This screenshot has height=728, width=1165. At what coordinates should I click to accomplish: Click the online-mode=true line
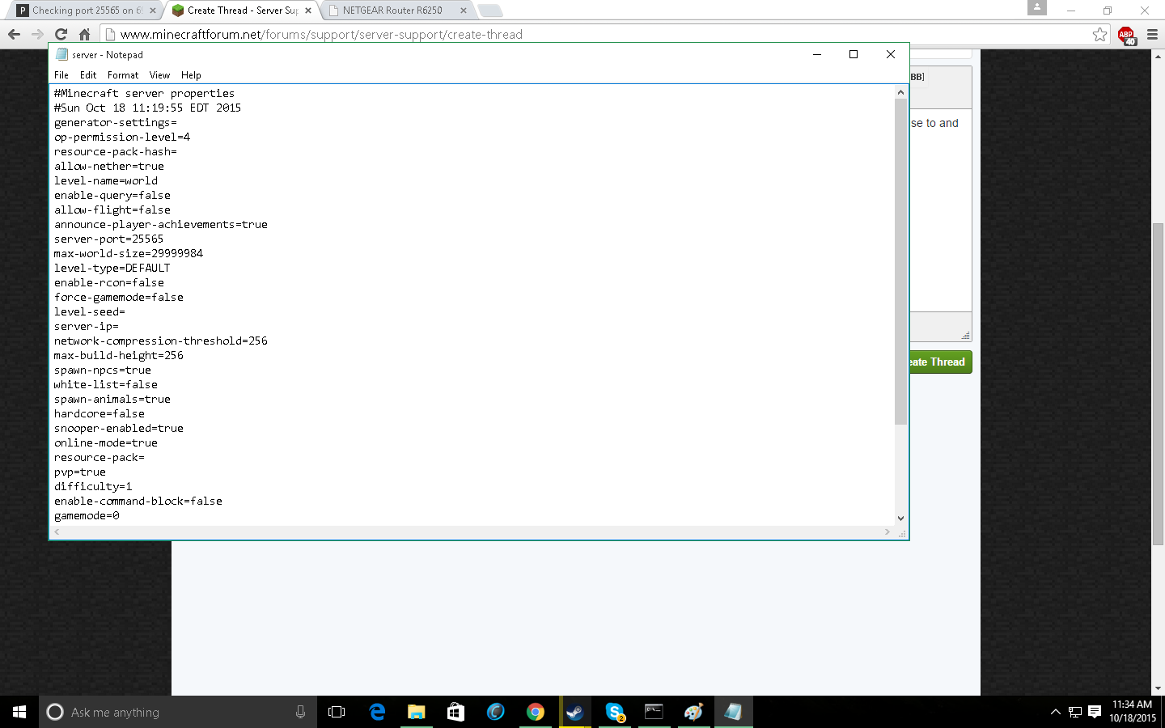pyautogui.click(x=106, y=442)
